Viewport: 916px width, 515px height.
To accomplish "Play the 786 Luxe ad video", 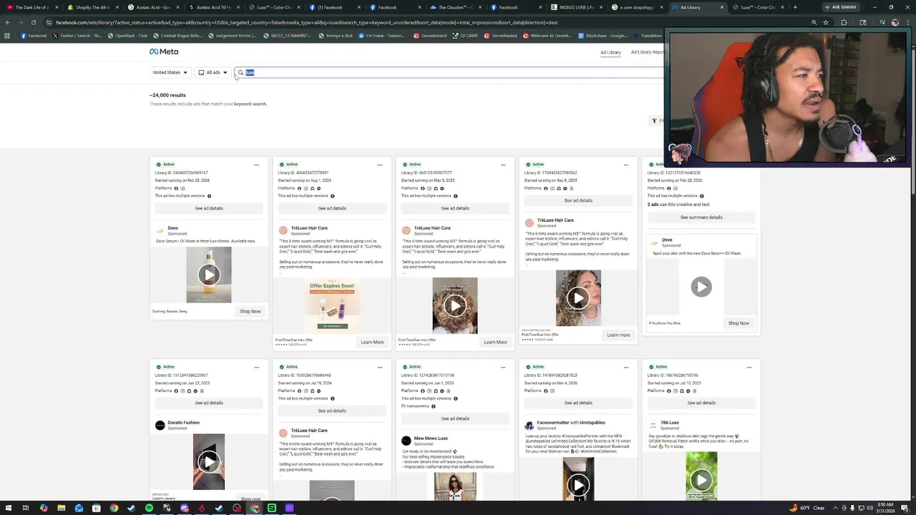I will (701, 481).
